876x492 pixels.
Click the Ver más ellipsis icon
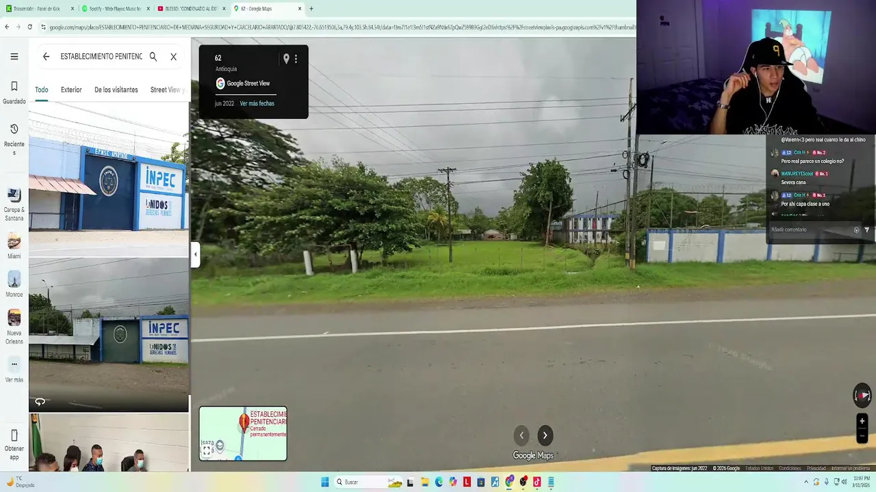click(x=14, y=364)
